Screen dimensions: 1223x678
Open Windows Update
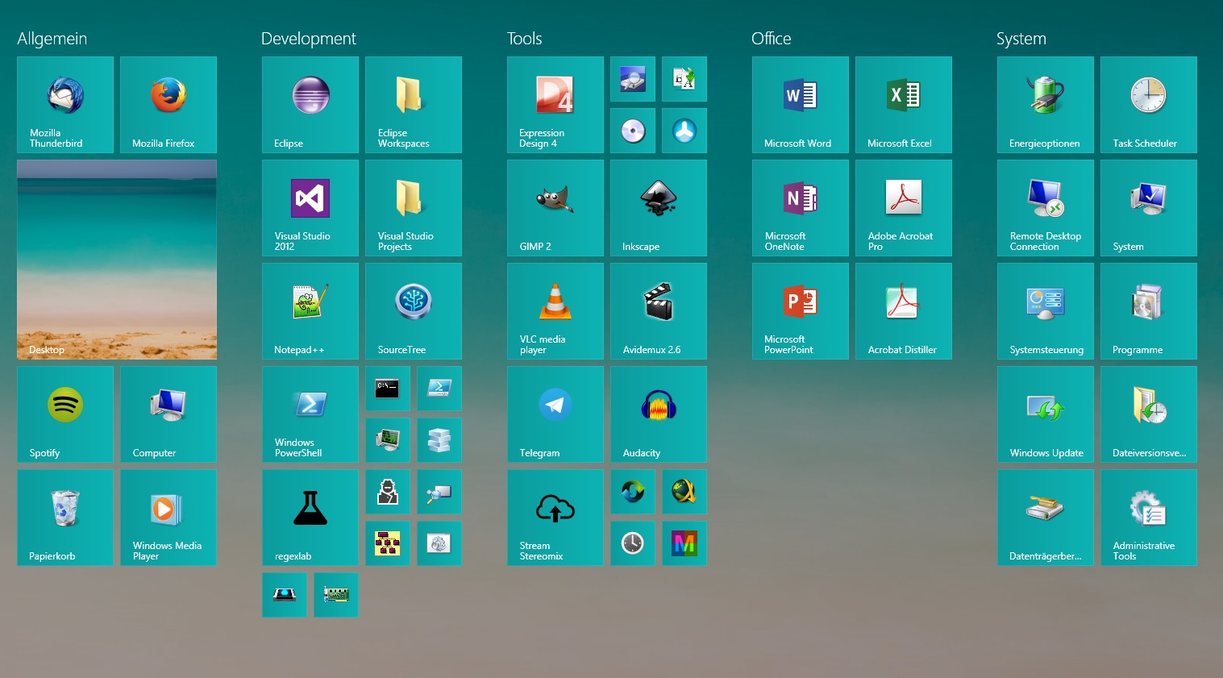1046,414
